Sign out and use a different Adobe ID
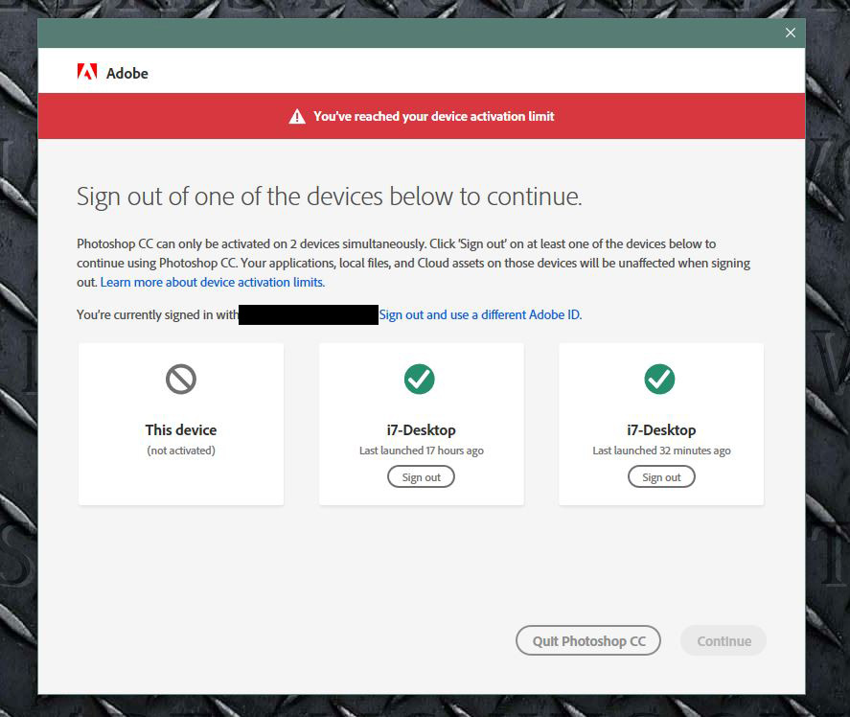This screenshot has width=850, height=717. (x=480, y=314)
